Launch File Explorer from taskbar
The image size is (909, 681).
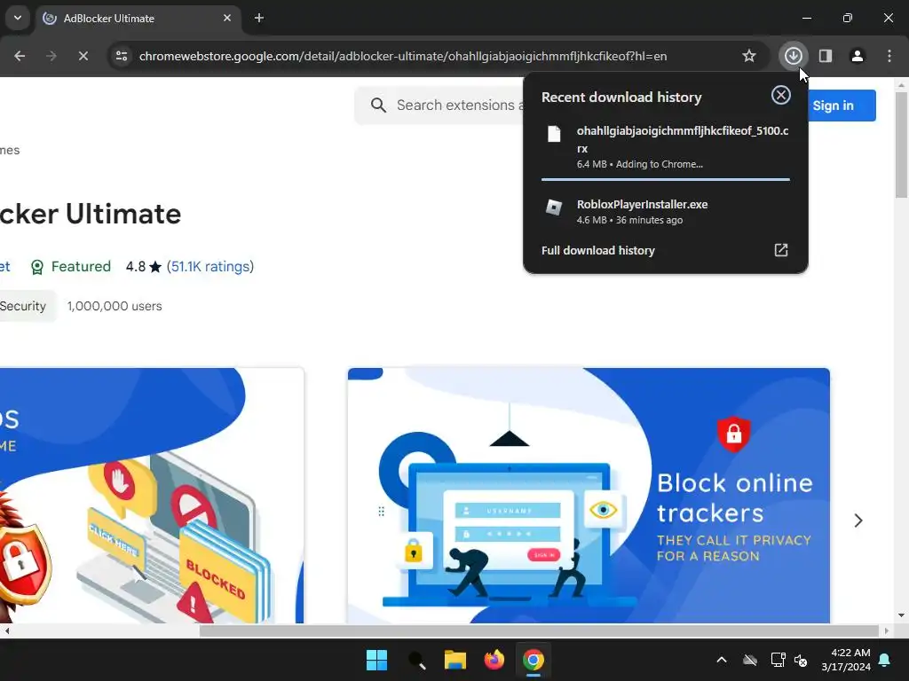[455, 660]
